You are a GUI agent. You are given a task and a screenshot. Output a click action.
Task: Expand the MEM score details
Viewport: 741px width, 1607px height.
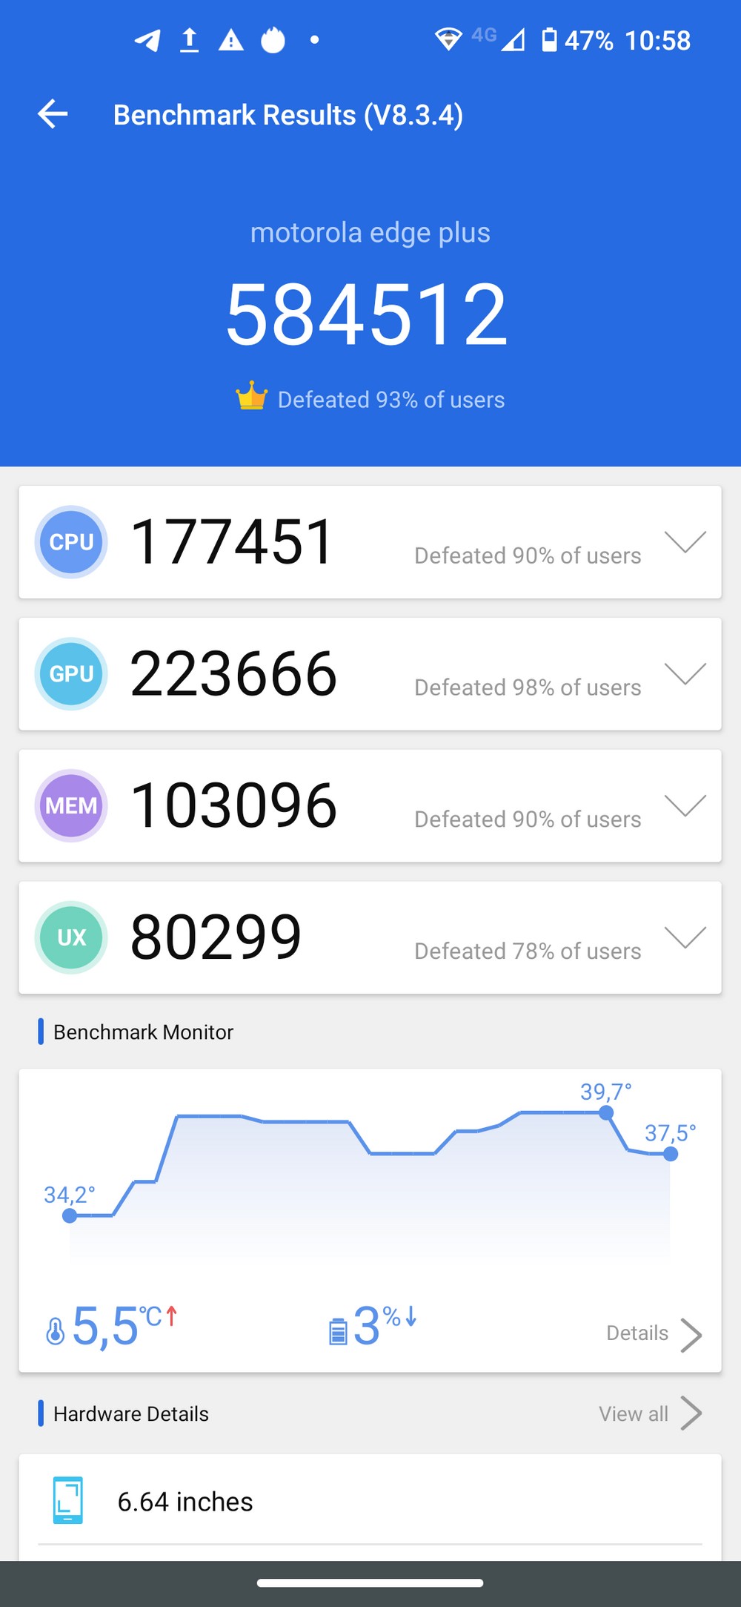[685, 805]
